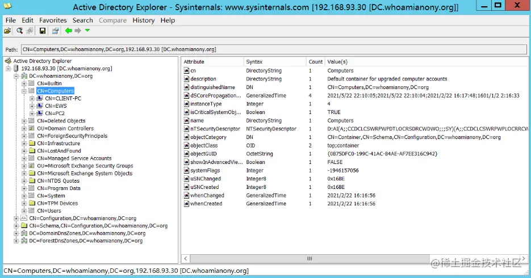531x278 pixels.
Task: Click the Active Directory Explorer root icon
Action: [x=8, y=61]
